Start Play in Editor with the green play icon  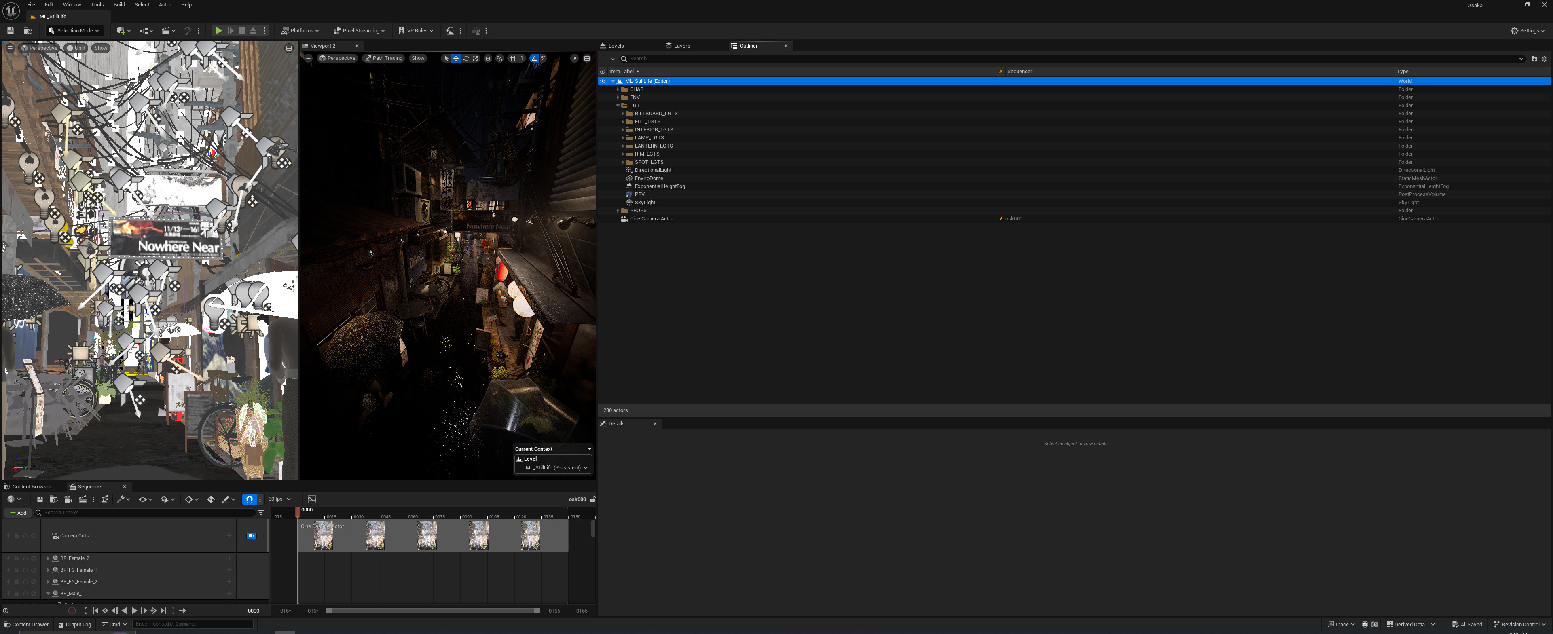(x=219, y=31)
